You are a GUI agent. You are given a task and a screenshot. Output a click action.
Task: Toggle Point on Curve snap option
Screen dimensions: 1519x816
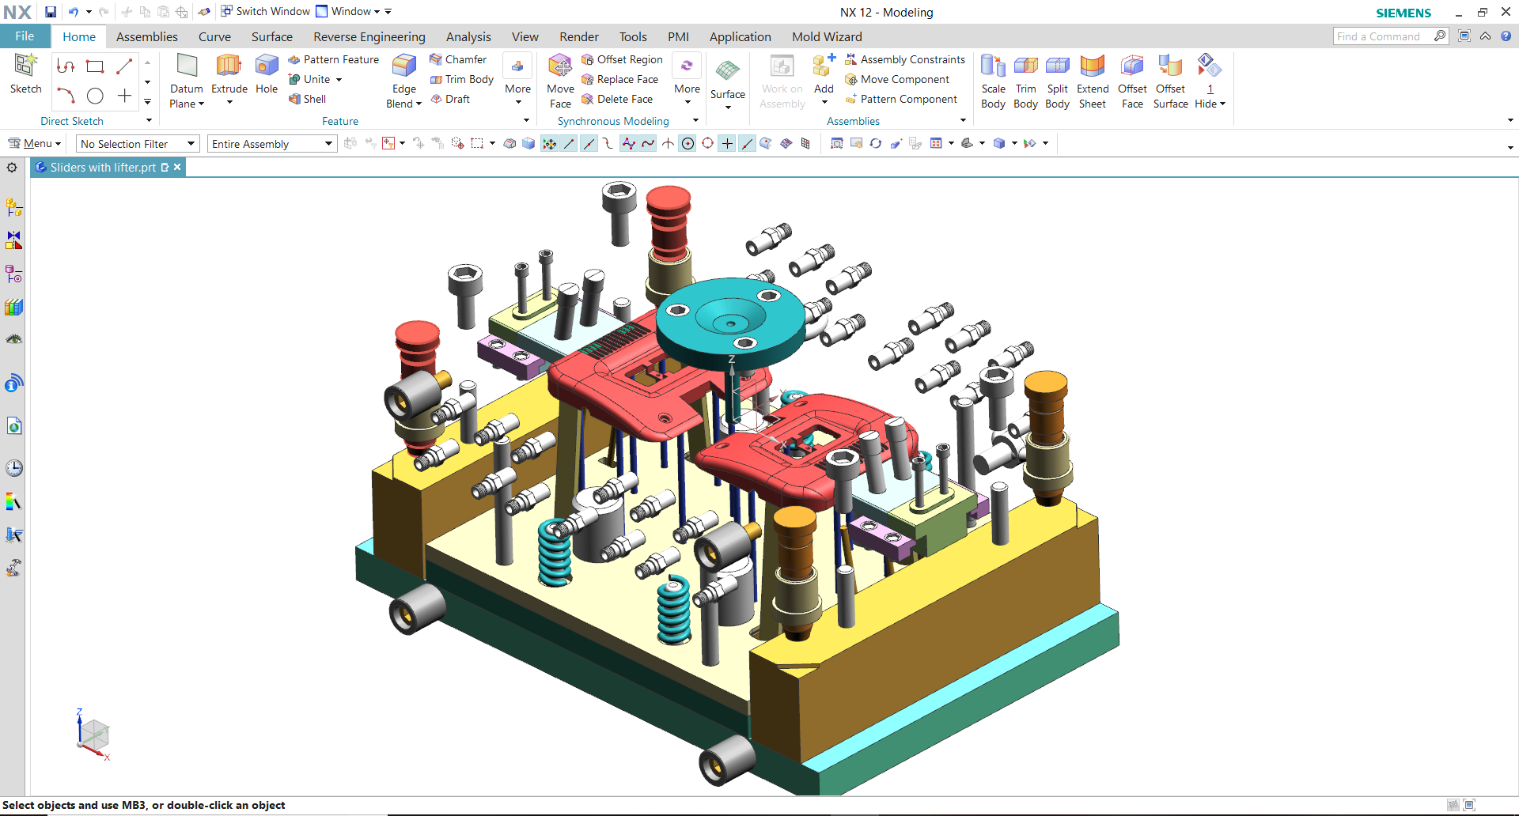748,143
